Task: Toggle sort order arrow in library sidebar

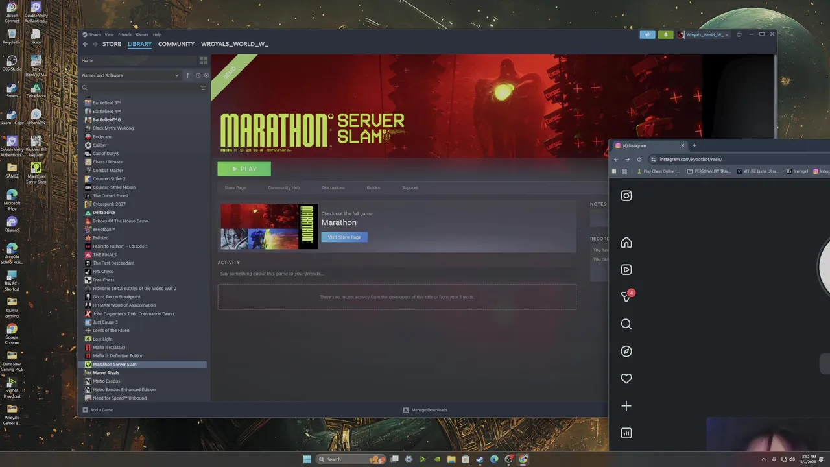Action: coord(188,75)
